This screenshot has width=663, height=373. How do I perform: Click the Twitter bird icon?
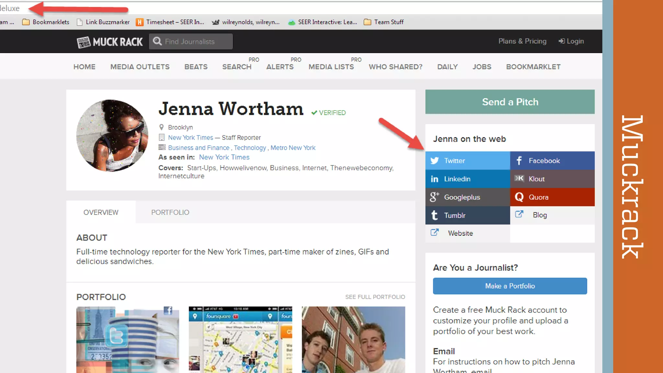[434, 161]
